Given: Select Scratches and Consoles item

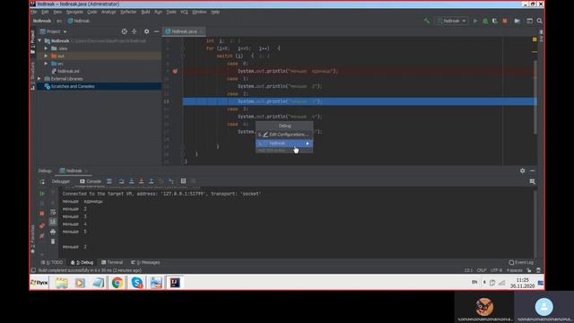Looking at the screenshot, I should [x=70, y=86].
